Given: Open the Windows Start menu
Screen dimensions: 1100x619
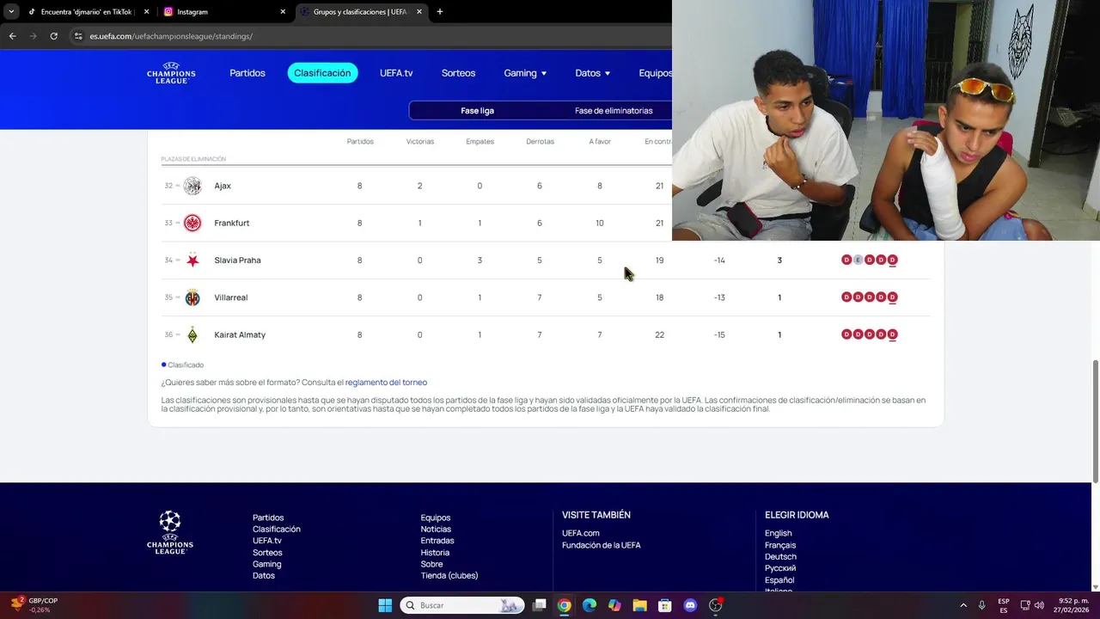Looking at the screenshot, I should [x=385, y=605].
